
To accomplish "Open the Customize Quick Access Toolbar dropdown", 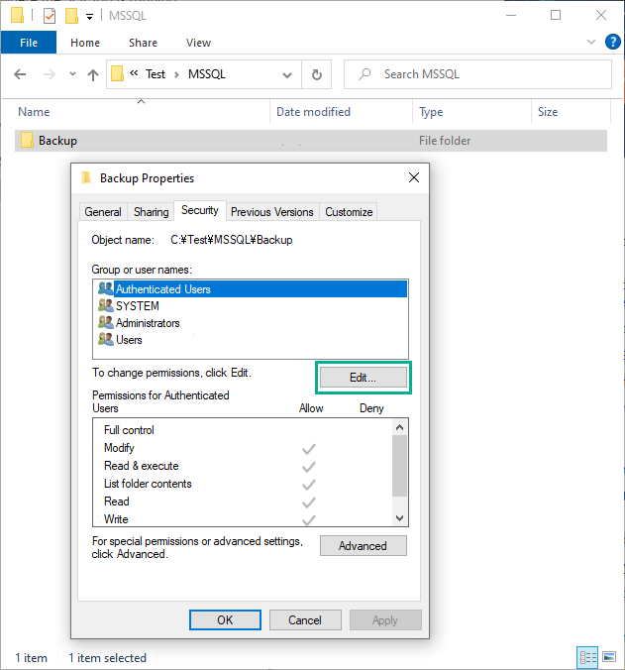I will 90,17.
